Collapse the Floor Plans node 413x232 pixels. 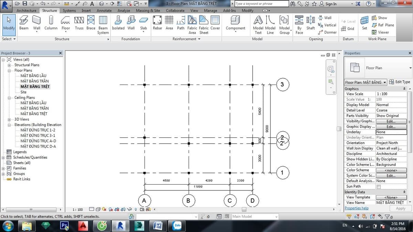(9, 70)
